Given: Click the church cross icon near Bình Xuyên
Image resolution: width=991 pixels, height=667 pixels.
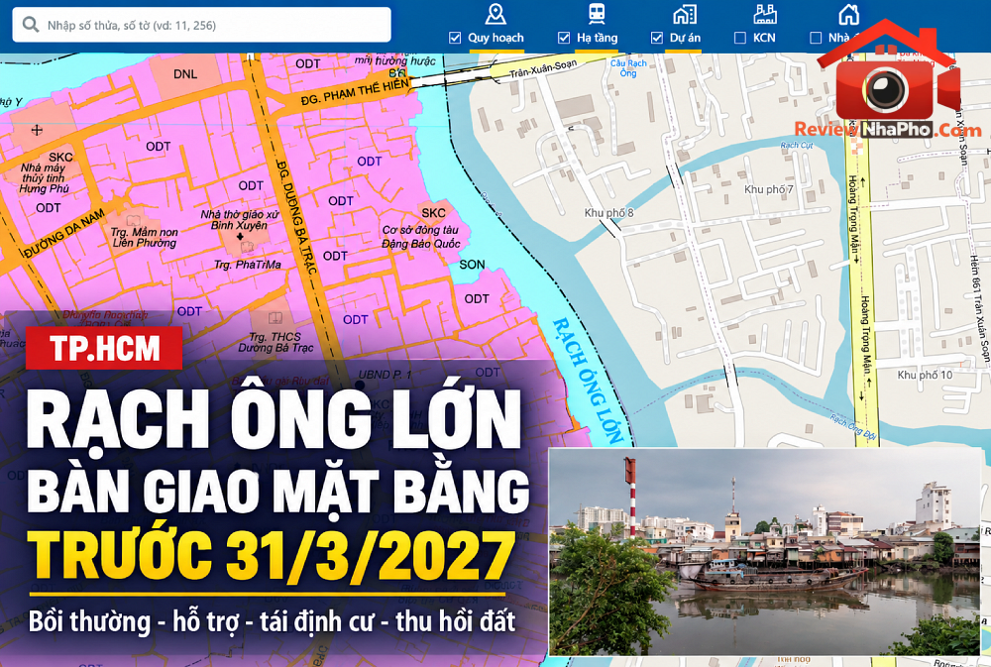Looking at the screenshot, I should pyautogui.click(x=240, y=237).
